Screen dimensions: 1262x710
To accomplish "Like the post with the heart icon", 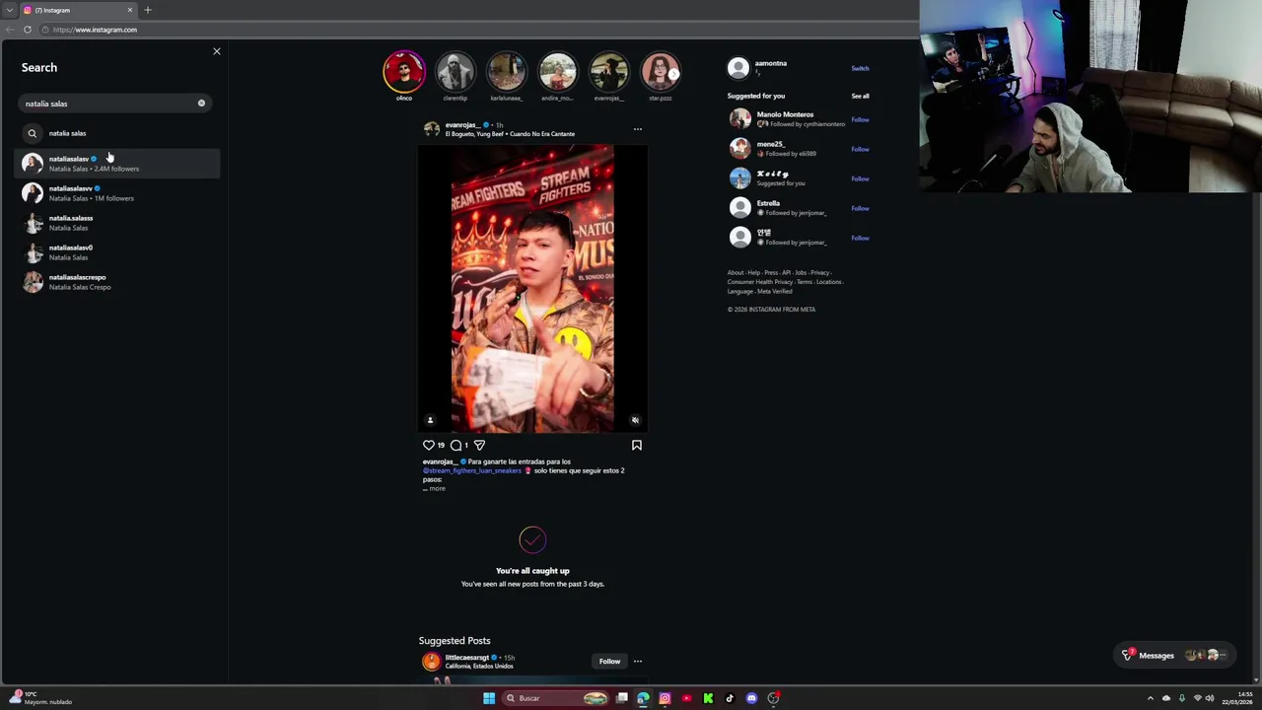I will (x=429, y=445).
